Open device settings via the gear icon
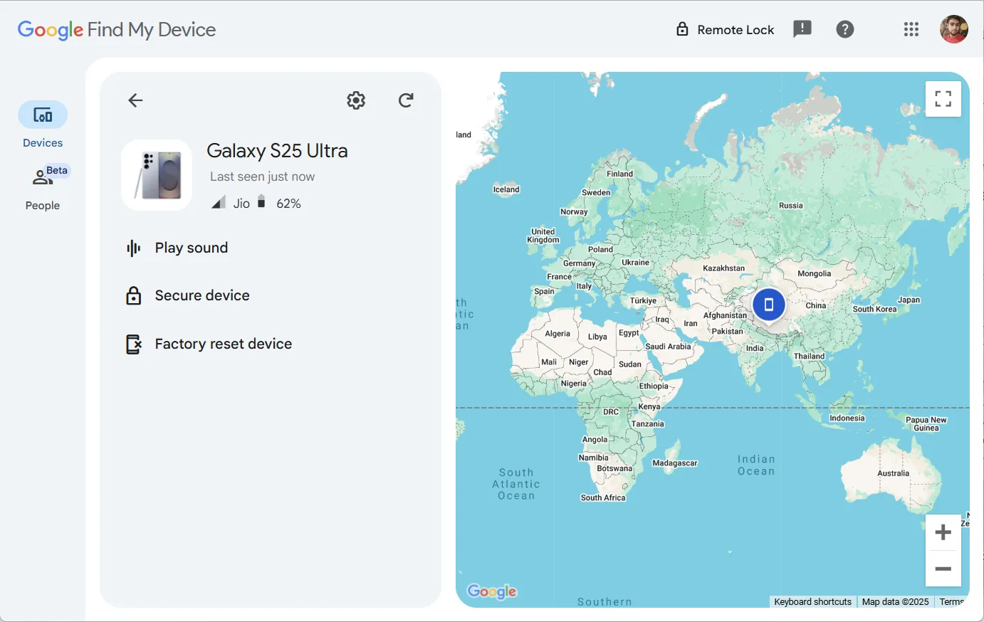The image size is (984, 622). click(355, 100)
